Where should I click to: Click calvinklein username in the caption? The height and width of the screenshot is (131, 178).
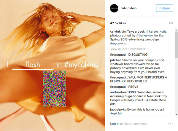click(118, 31)
